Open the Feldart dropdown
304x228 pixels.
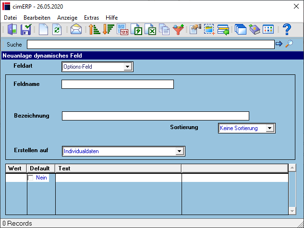pyautogui.click(x=127, y=67)
